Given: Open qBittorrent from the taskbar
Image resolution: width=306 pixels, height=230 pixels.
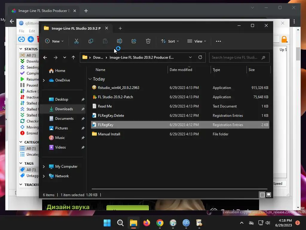Looking at the screenshot, I should click(x=186, y=223).
